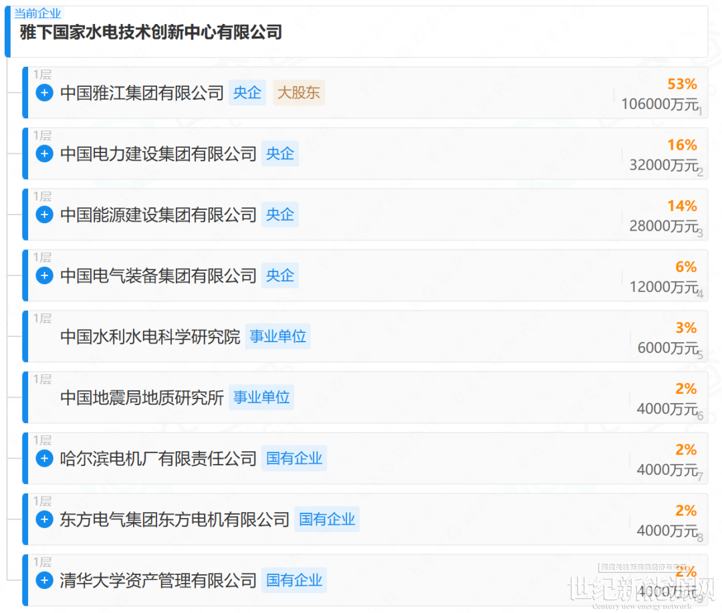Click plus icon beside 清华大学资产管理有限公司
Screen dimensions: 722x613
(44, 580)
